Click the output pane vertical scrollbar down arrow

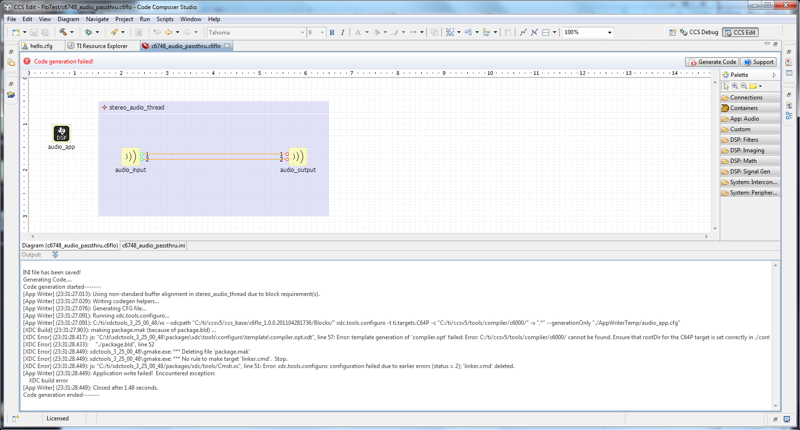775,406
